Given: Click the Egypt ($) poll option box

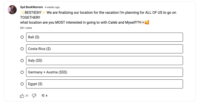Looking at the screenshot, I should tap(105, 84).
